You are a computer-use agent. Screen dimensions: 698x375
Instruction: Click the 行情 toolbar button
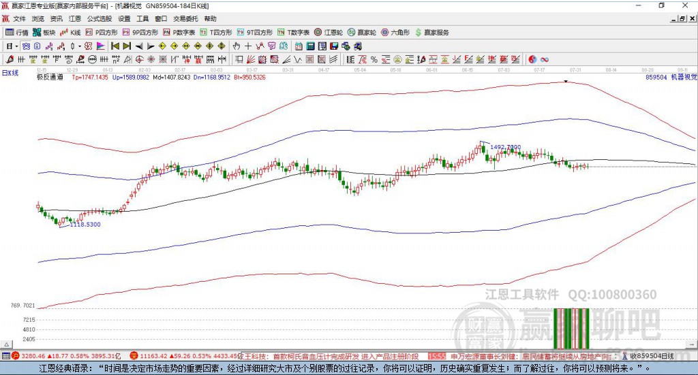[17, 33]
